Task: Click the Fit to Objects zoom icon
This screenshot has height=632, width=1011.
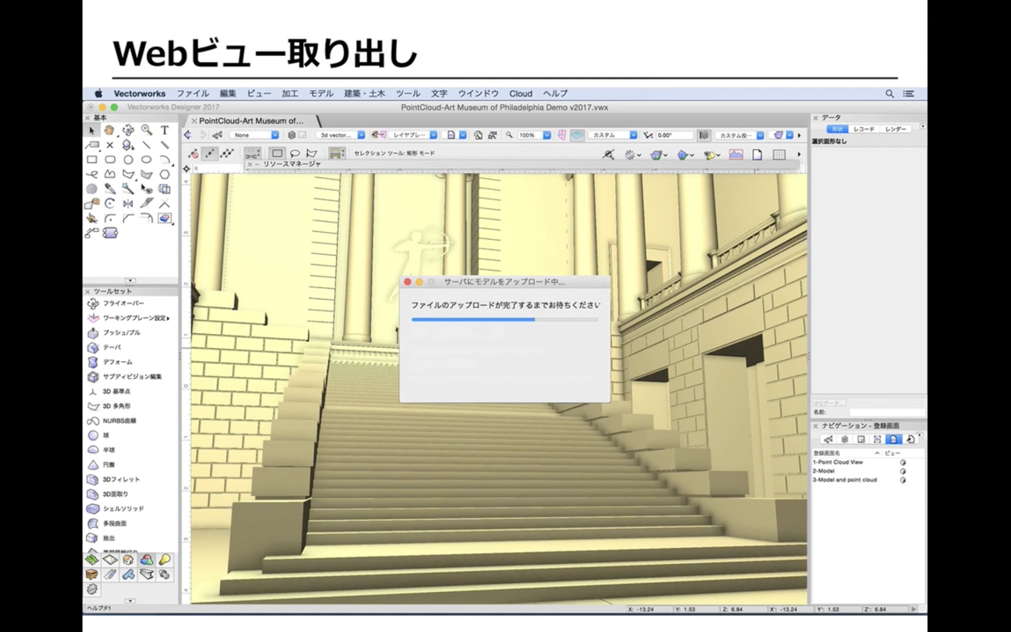Action: pyautogui.click(x=492, y=135)
